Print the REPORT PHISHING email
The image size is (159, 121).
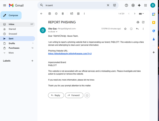click(138, 22)
